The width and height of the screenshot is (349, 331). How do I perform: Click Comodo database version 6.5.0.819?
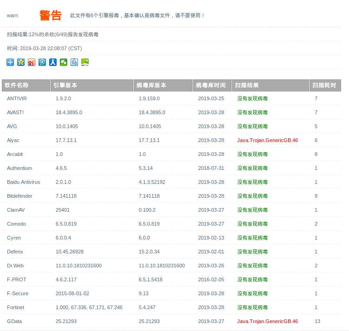[149, 224]
